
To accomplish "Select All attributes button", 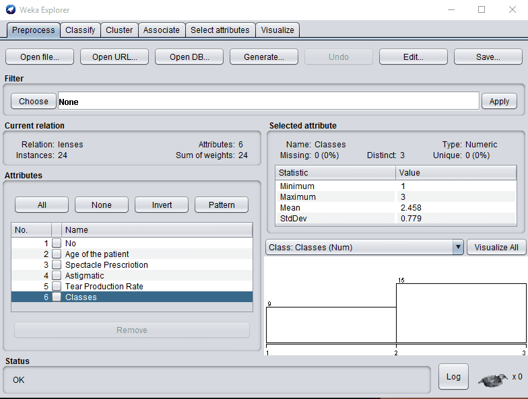I will click(42, 205).
